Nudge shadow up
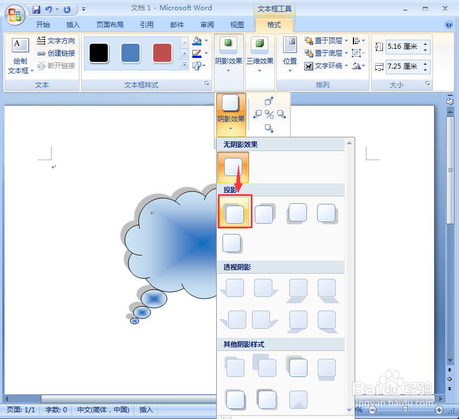The image size is (459, 419). click(x=269, y=101)
